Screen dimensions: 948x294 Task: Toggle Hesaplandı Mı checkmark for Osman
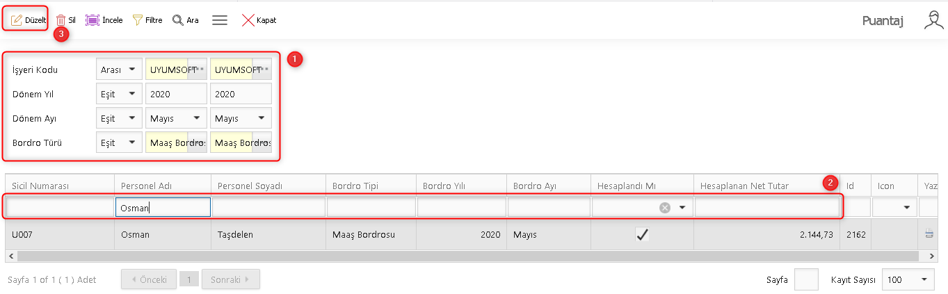click(x=642, y=235)
